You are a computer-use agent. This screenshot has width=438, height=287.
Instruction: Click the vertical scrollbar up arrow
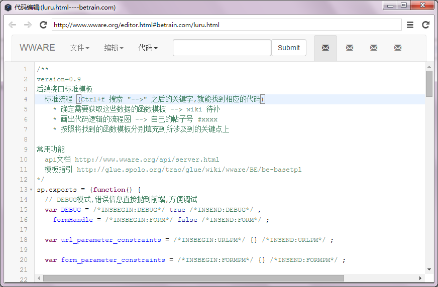pyautogui.click(x=429, y=67)
